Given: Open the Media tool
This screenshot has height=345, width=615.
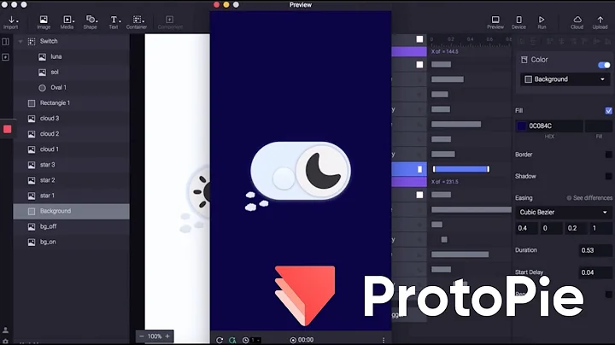Looking at the screenshot, I should point(67,22).
